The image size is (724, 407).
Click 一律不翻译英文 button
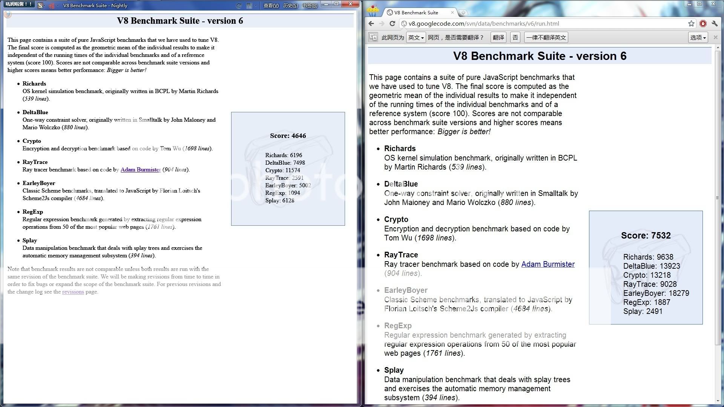point(546,37)
